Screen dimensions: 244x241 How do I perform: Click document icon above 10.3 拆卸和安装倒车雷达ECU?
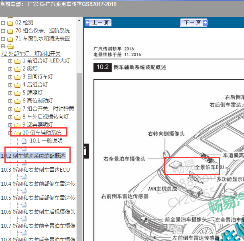coord(24,163)
